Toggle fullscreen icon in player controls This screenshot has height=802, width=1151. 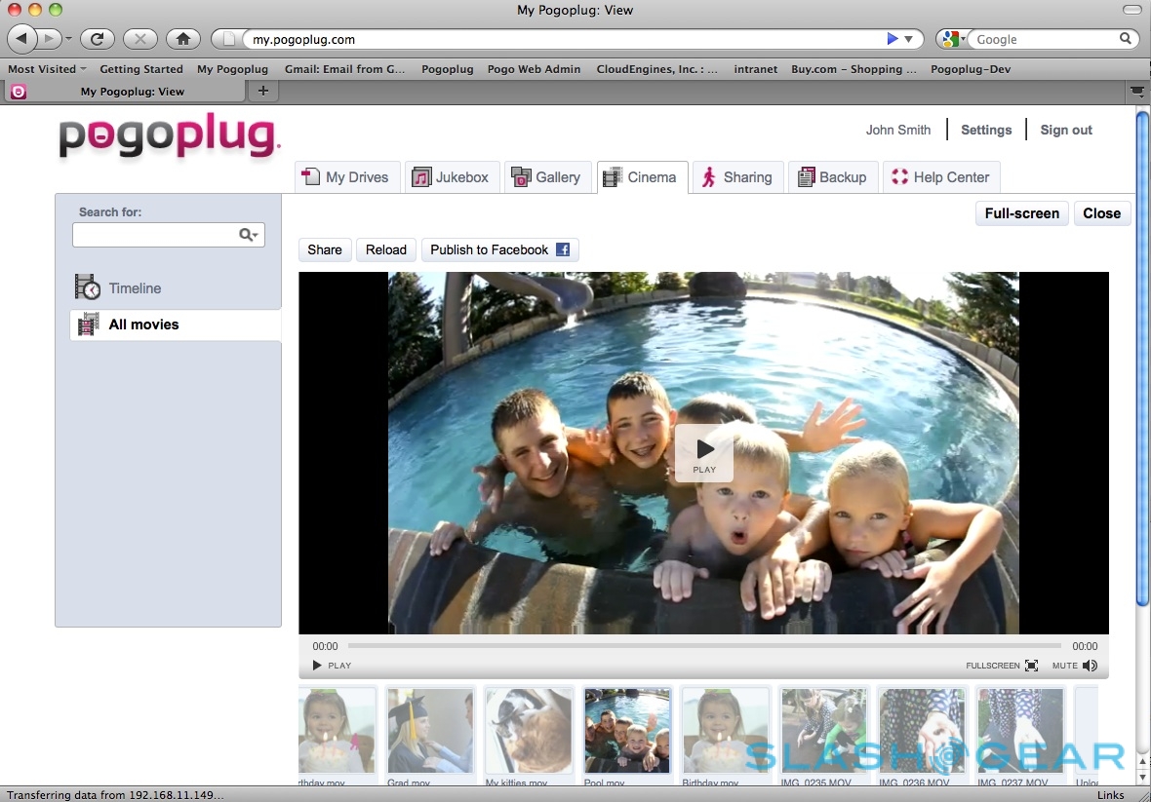pyautogui.click(x=1031, y=666)
